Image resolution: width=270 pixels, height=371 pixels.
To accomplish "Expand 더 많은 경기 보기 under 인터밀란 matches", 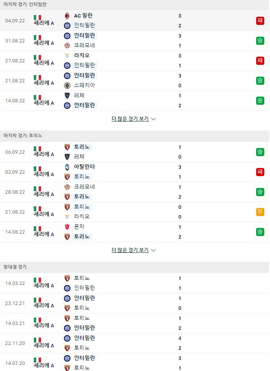I will pyautogui.click(x=130, y=119).
